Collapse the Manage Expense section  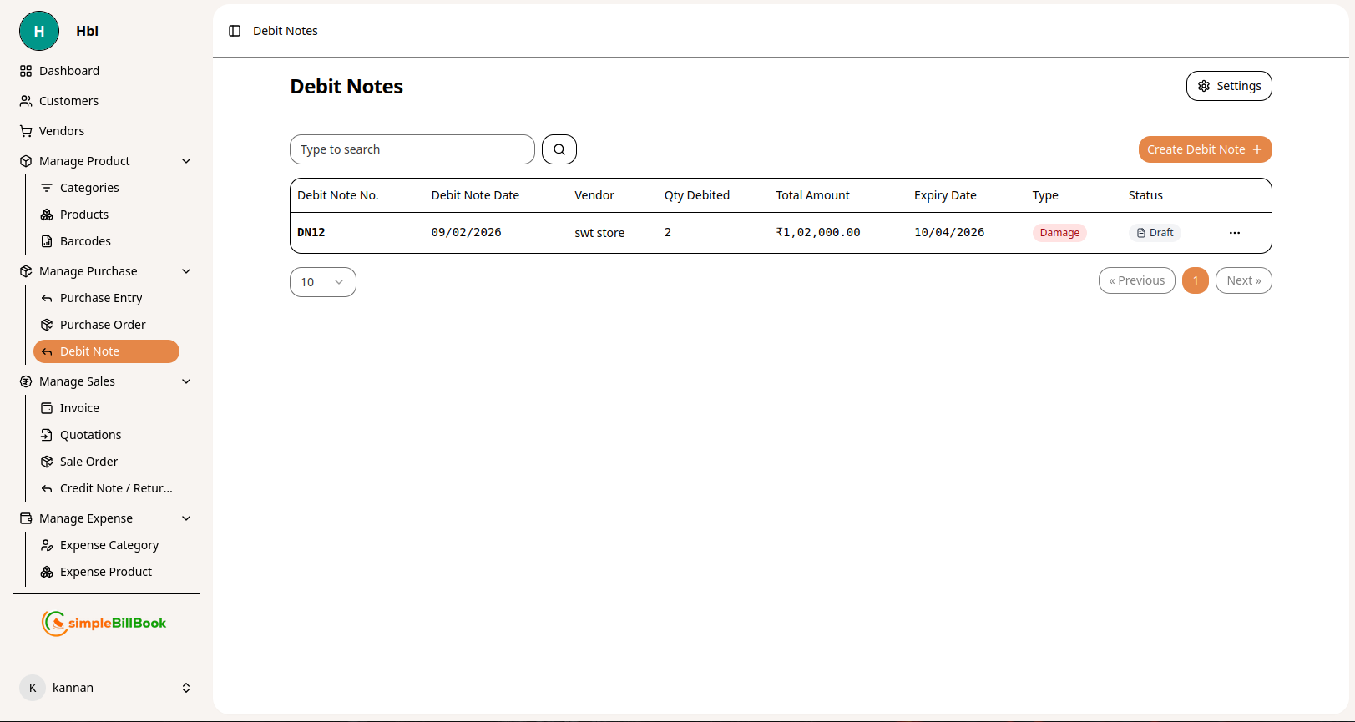click(x=186, y=518)
